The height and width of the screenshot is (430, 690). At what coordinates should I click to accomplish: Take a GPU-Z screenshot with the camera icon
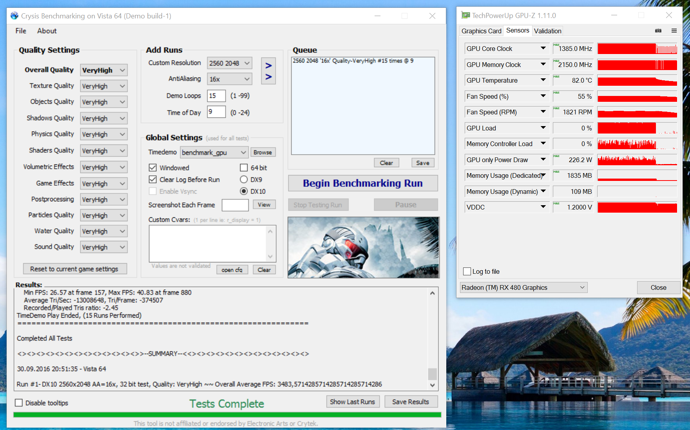(658, 31)
